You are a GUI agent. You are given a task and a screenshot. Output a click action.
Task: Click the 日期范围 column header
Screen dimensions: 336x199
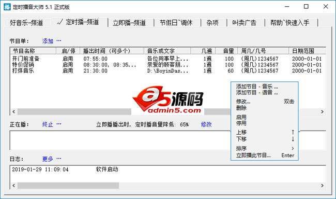point(307,51)
